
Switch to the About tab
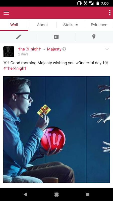pyautogui.click(x=42, y=25)
